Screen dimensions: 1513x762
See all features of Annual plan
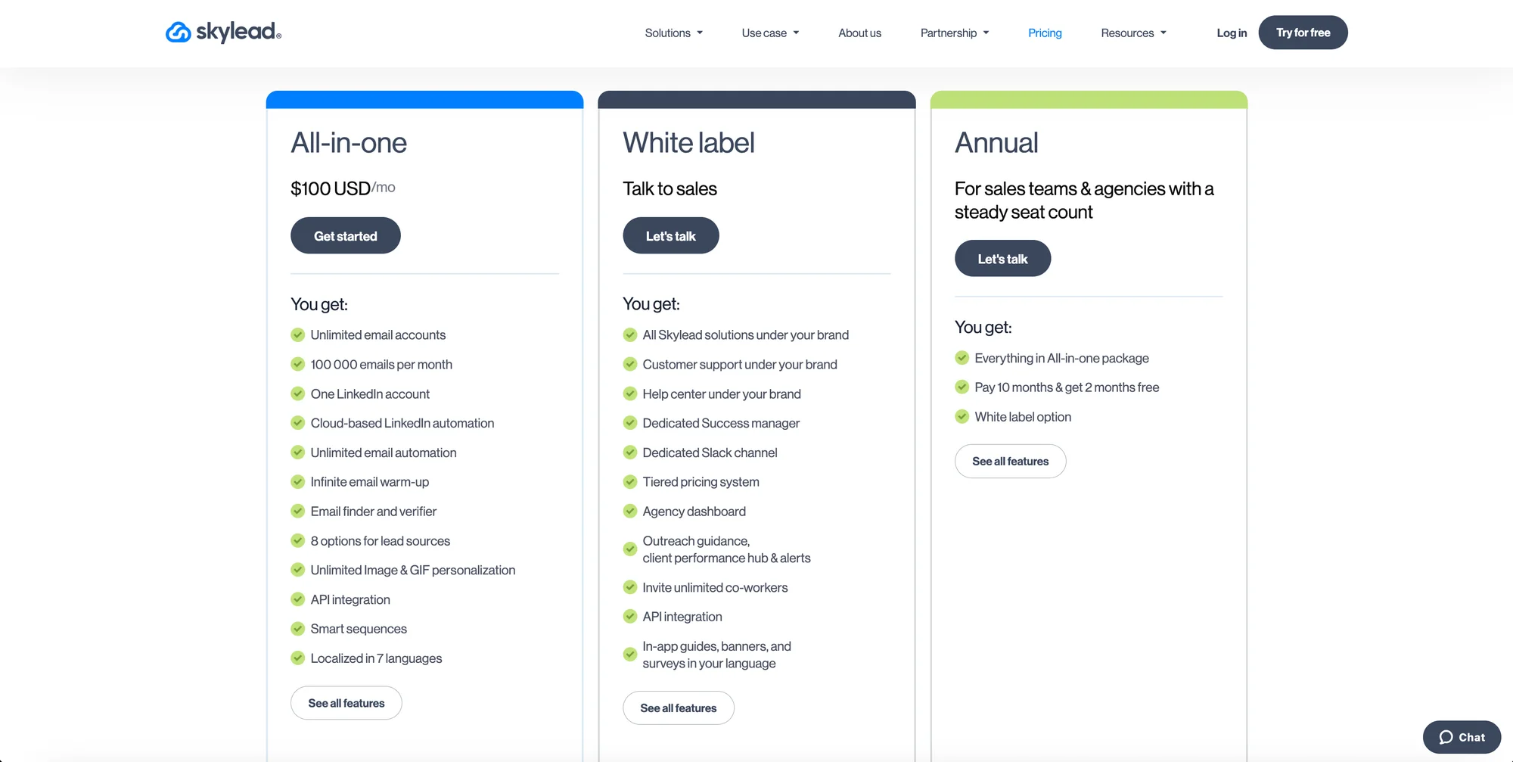(1011, 461)
